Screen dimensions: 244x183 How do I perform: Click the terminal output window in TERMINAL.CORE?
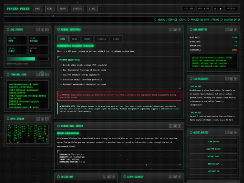pos(28,95)
